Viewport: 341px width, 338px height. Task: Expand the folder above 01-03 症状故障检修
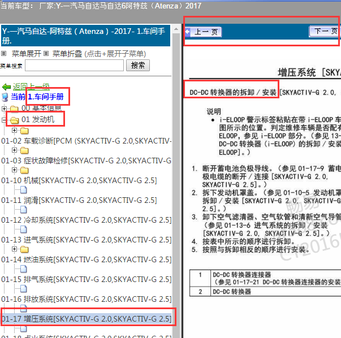pyautogui.click(x=14, y=150)
